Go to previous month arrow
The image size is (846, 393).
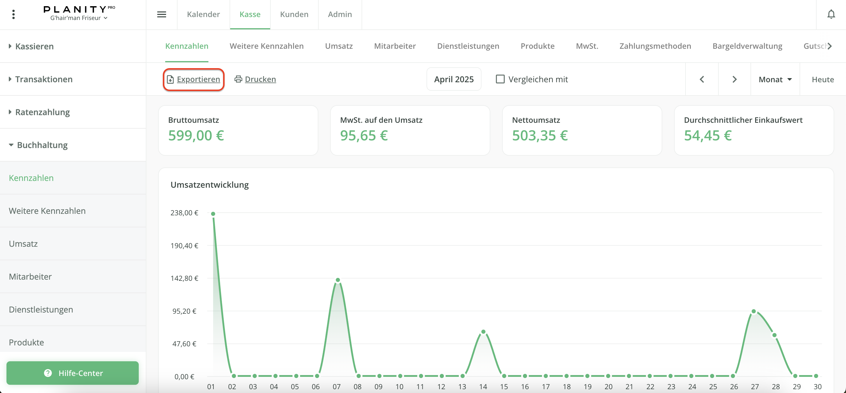(x=702, y=79)
